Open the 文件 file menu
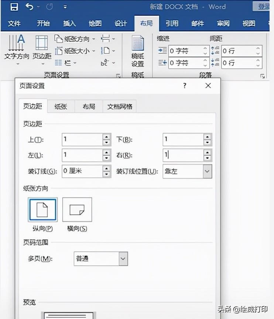Image resolution: width=274 pixels, height=319 pixels. point(14,24)
